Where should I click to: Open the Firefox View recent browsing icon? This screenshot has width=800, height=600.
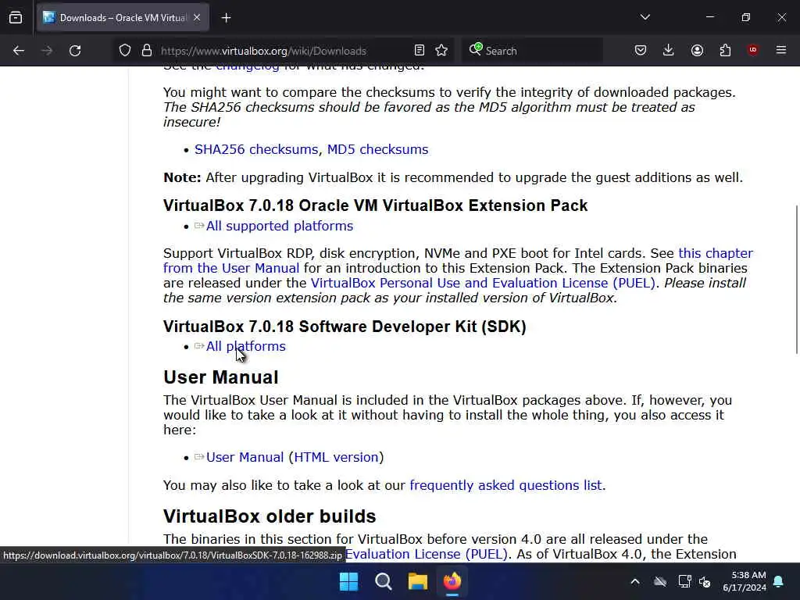[x=16, y=18]
